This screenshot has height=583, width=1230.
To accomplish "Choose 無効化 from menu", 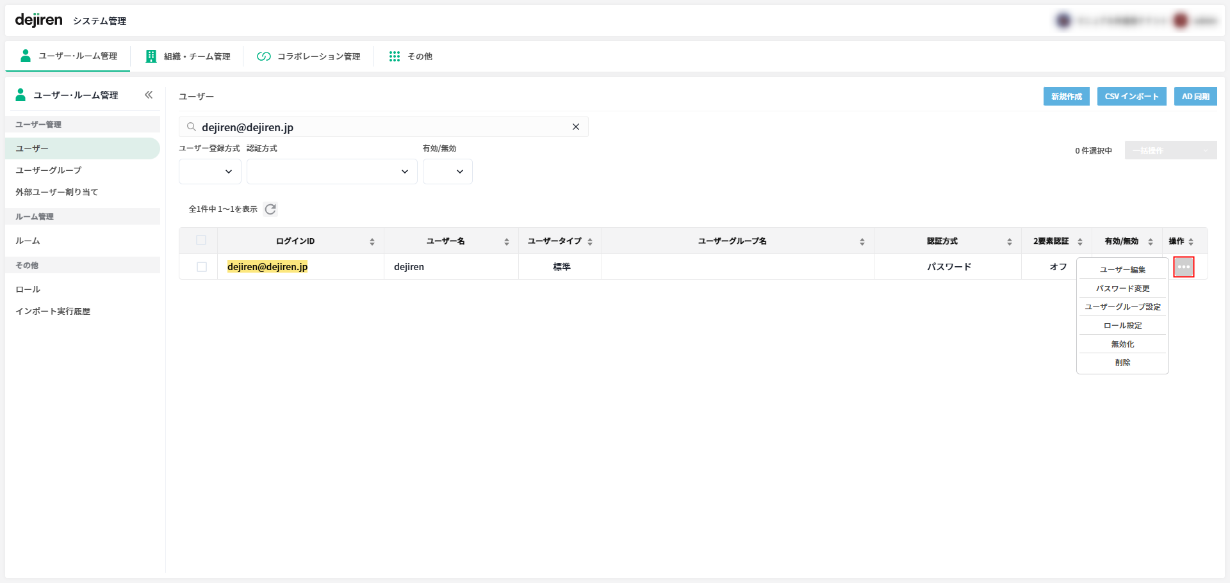I will click(1122, 344).
